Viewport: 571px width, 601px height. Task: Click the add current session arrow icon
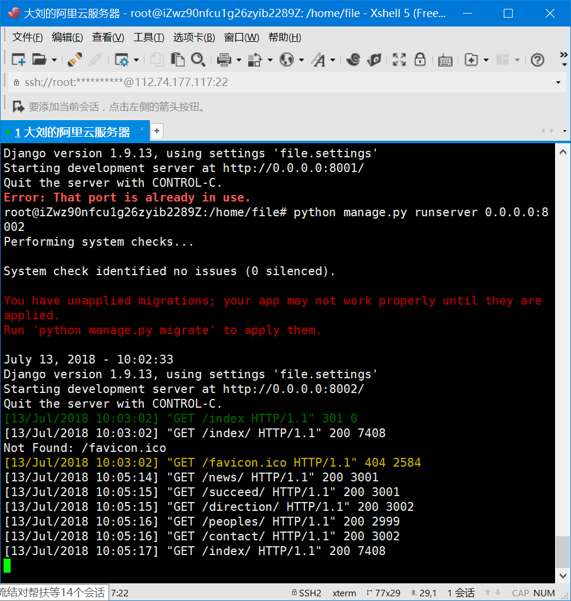click(18, 107)
